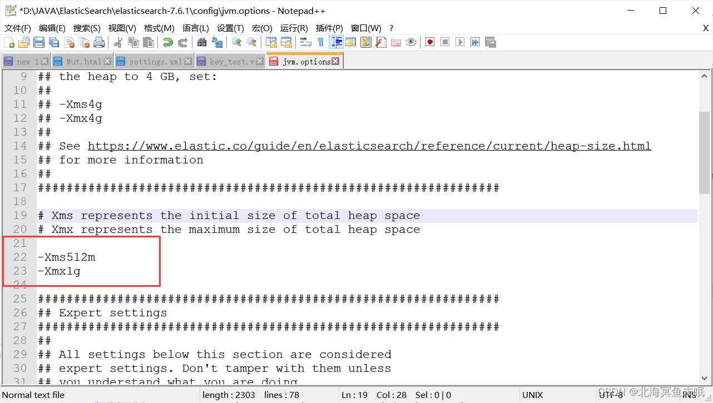Open the 运行(R) menu

click(x=294, y=28)
